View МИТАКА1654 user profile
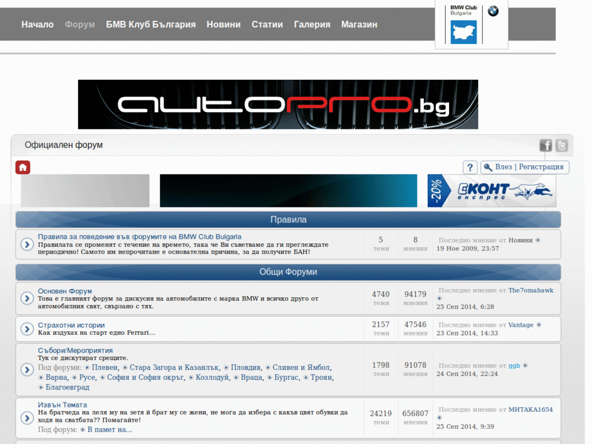 pyautogui.click(x=530, y=409)
